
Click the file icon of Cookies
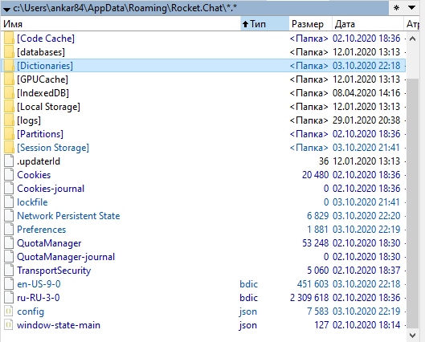[9, 175]
